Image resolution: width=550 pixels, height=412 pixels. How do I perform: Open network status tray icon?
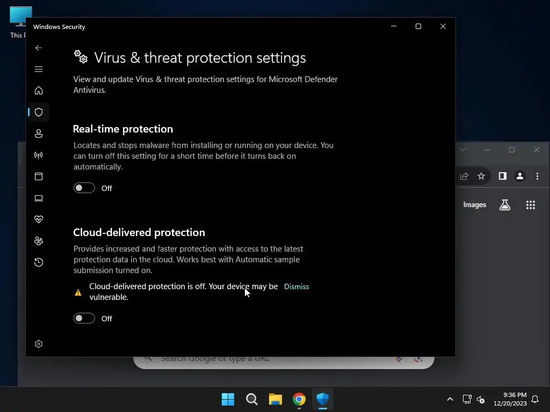point(467,399)
